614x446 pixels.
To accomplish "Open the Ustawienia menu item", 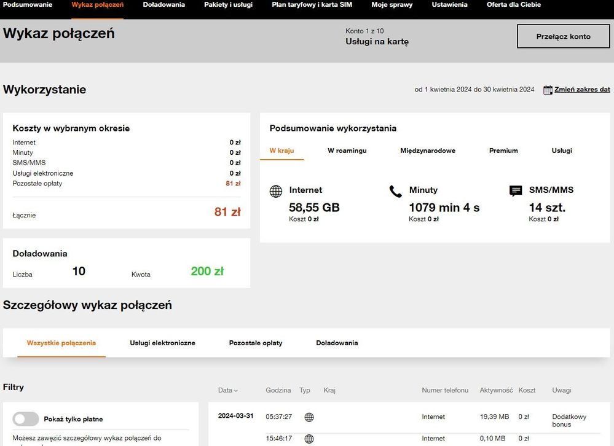I will tap(449, 5).
